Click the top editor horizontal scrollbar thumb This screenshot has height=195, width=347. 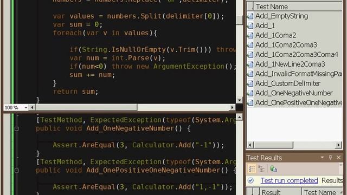click(x=86, y=108)
